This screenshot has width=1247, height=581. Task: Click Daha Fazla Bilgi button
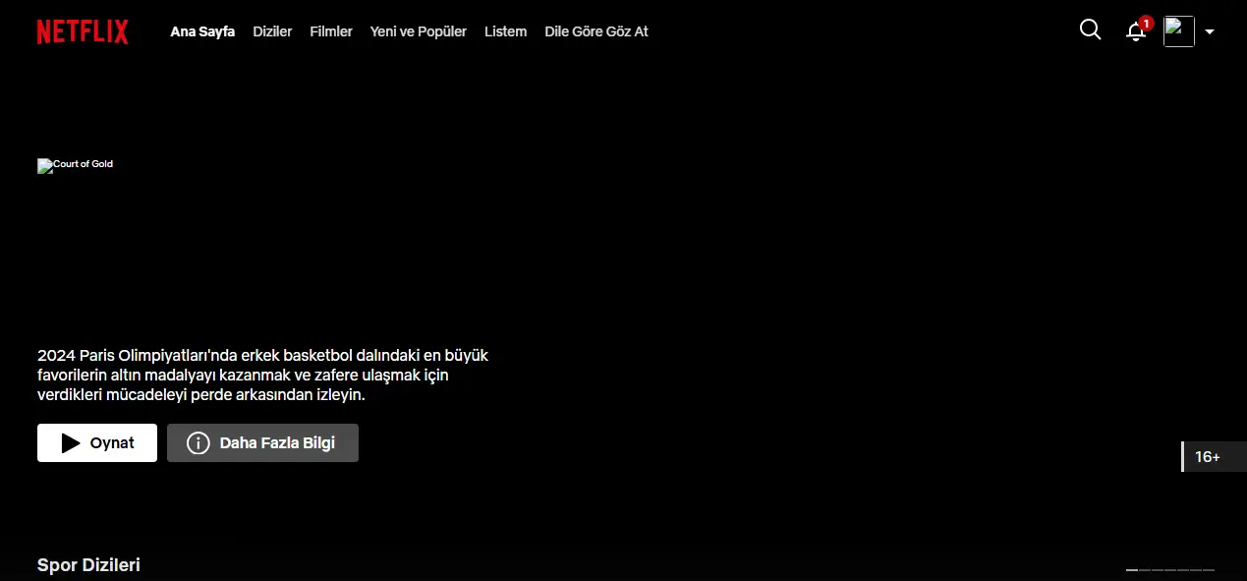point(262,442)
